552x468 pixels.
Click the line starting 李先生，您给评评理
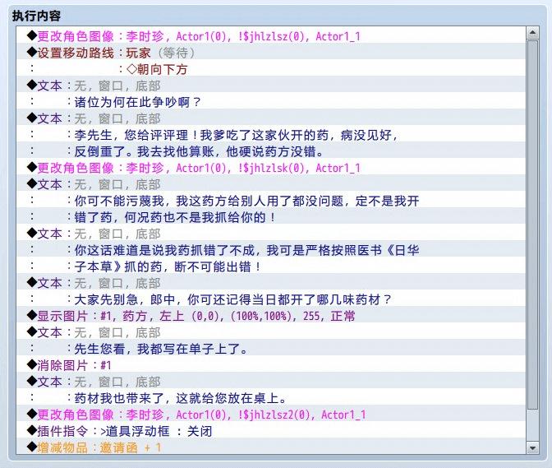pos(237,135)
